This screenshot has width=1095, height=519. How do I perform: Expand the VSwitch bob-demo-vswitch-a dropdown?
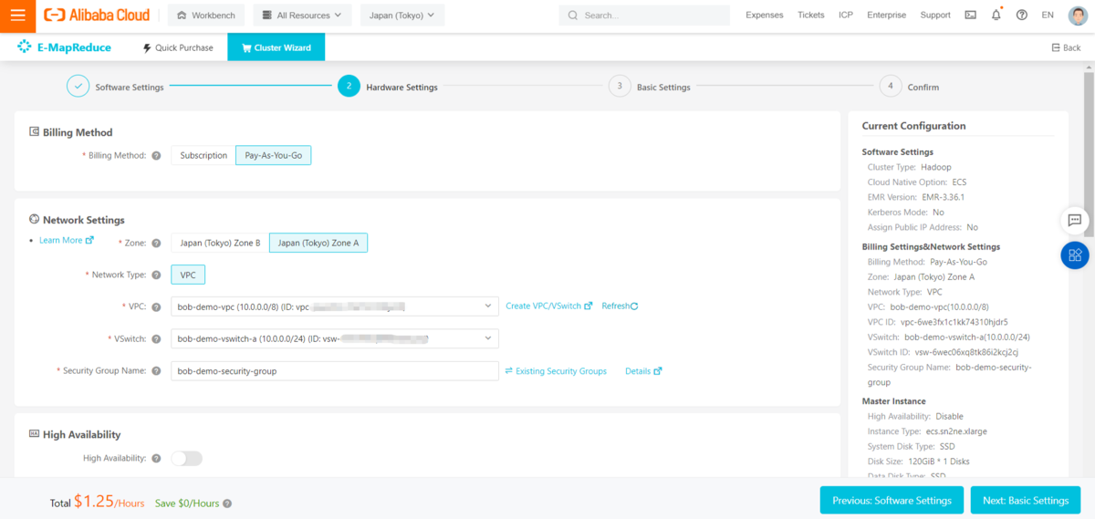(335, 339)
